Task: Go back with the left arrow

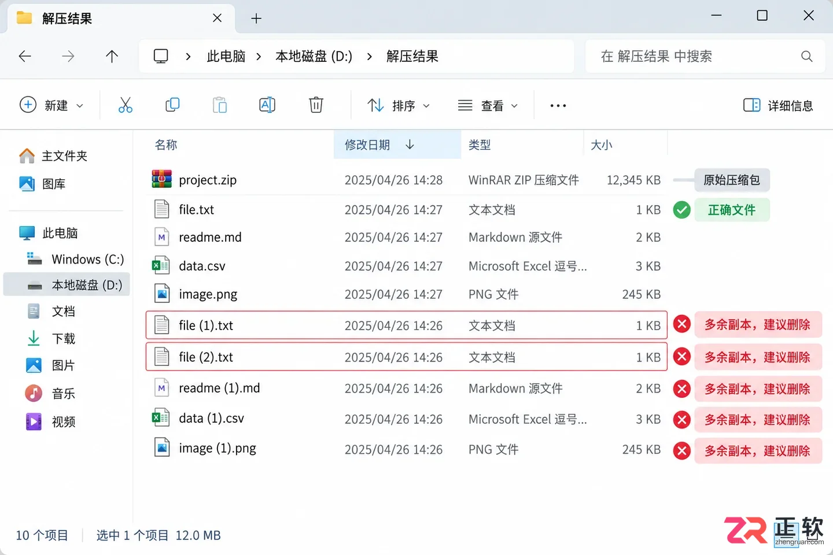Action: pos(25,56)
